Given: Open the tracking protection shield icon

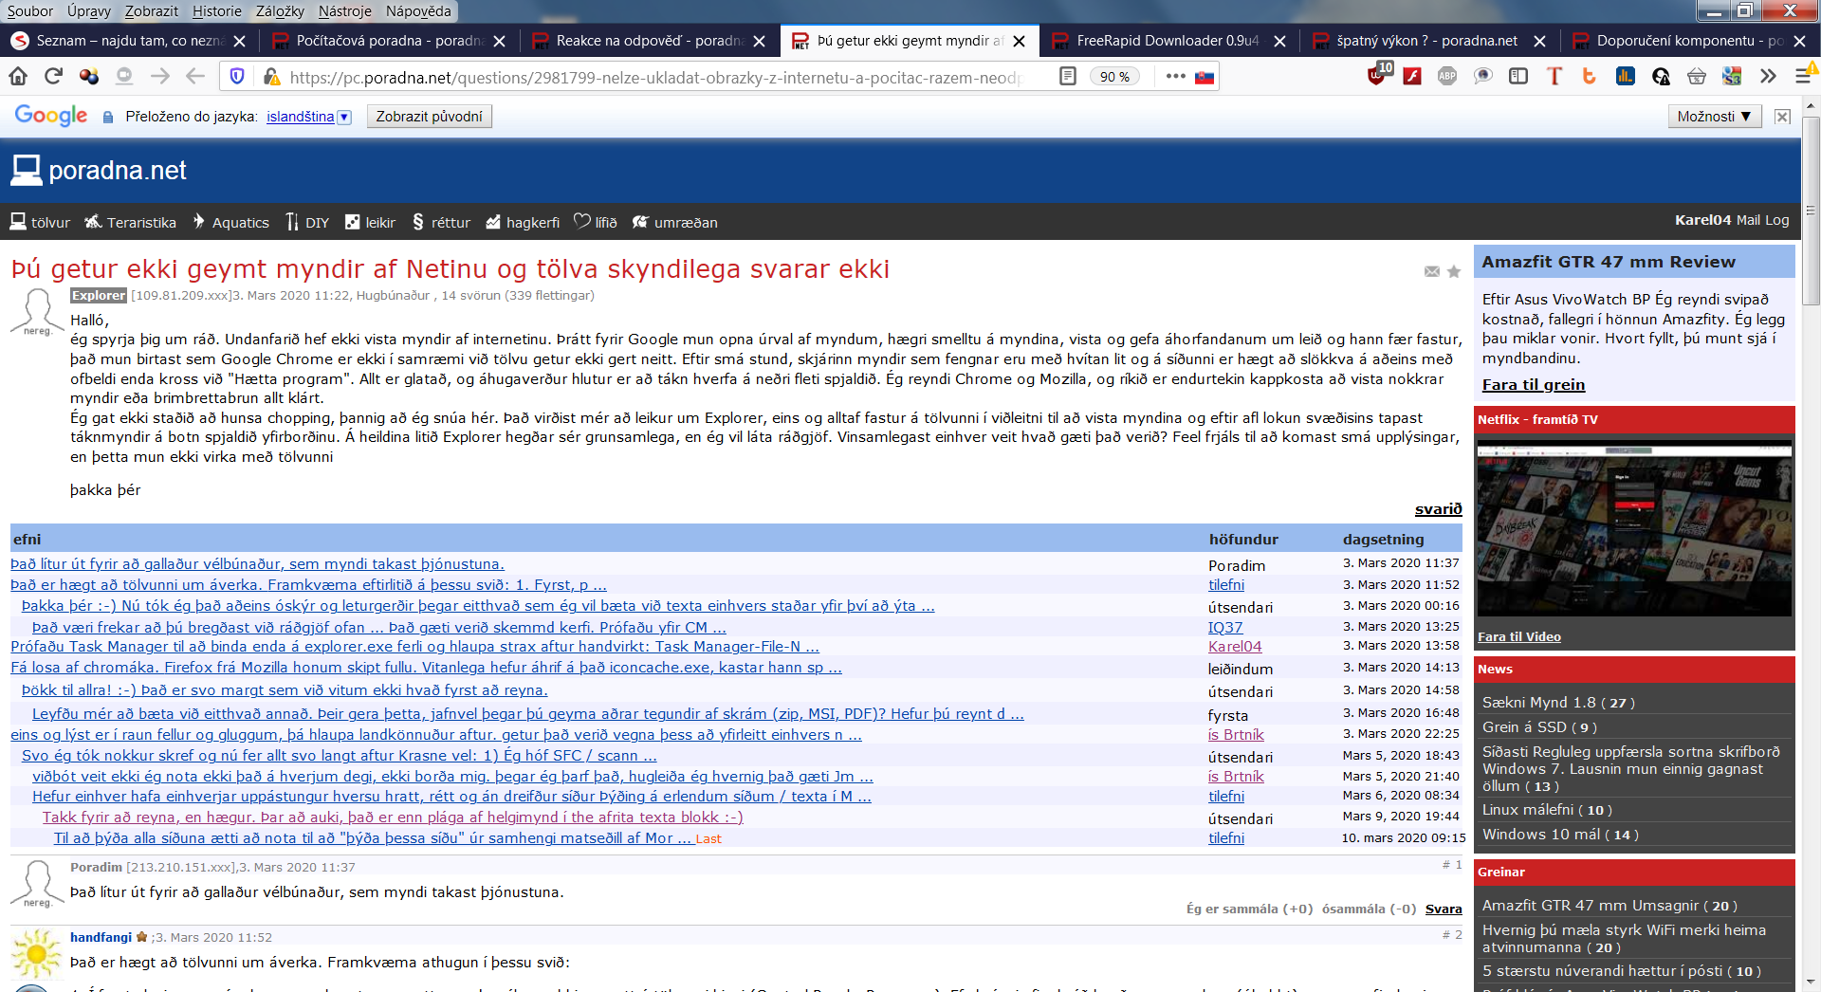Looking at the screenshot, I should pos(237,77).
